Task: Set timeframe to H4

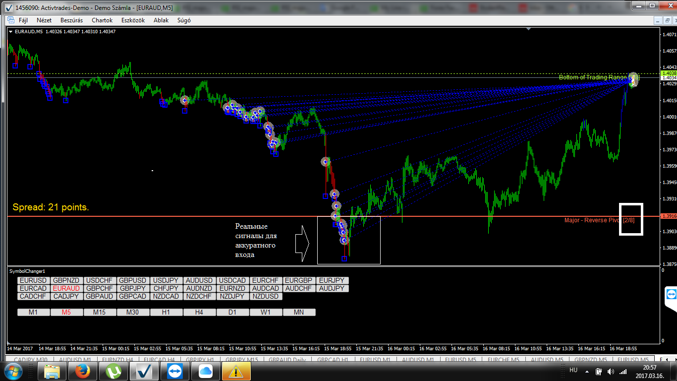Action: pos(200,313)
